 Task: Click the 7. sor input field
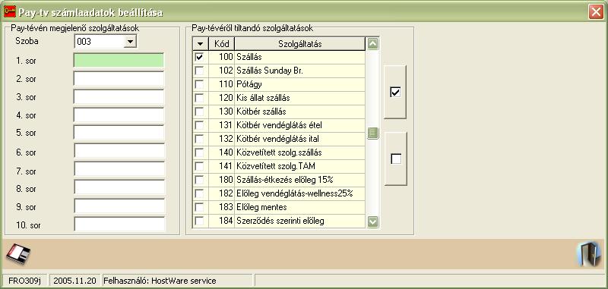coord(119,169)
